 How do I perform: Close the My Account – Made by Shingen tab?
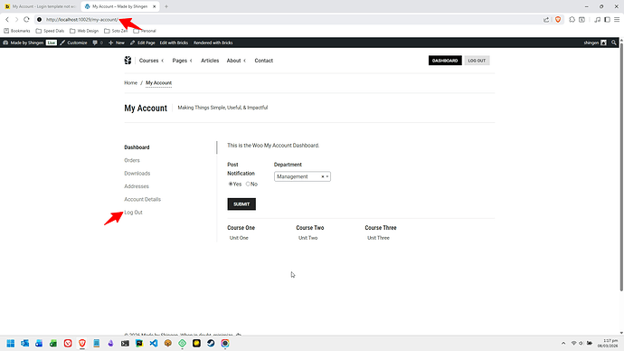pos(155,6)
